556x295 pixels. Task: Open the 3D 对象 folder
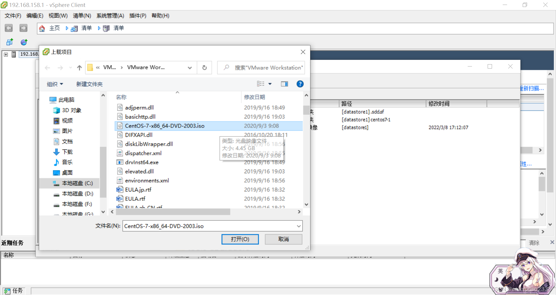tap(67, 110)
